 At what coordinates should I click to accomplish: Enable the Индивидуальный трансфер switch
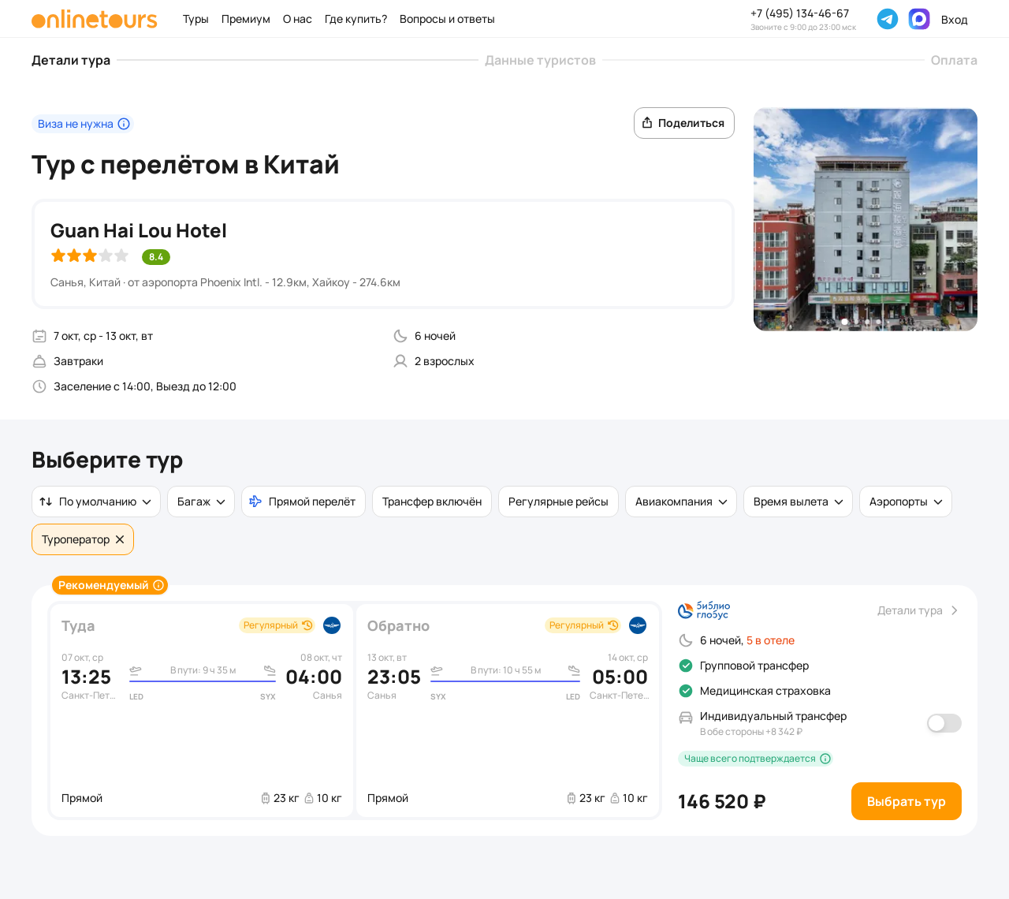[944, 723]
